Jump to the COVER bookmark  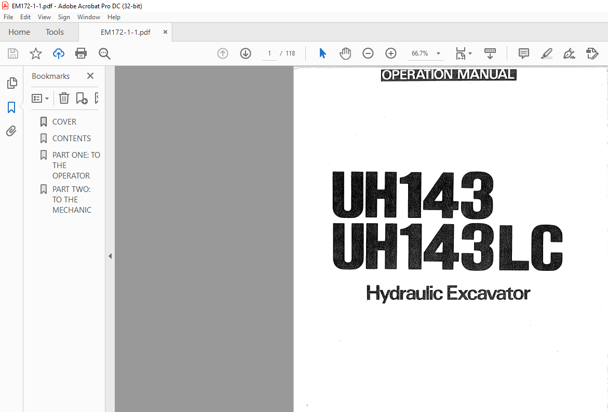[64, 122]
